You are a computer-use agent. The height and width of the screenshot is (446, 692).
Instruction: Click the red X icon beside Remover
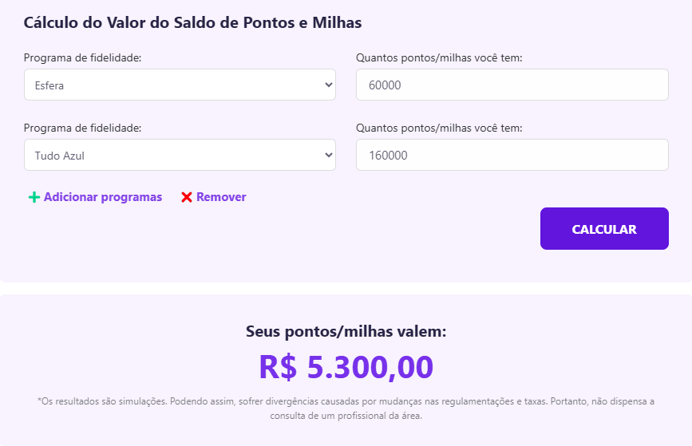[x=187, y=197]
